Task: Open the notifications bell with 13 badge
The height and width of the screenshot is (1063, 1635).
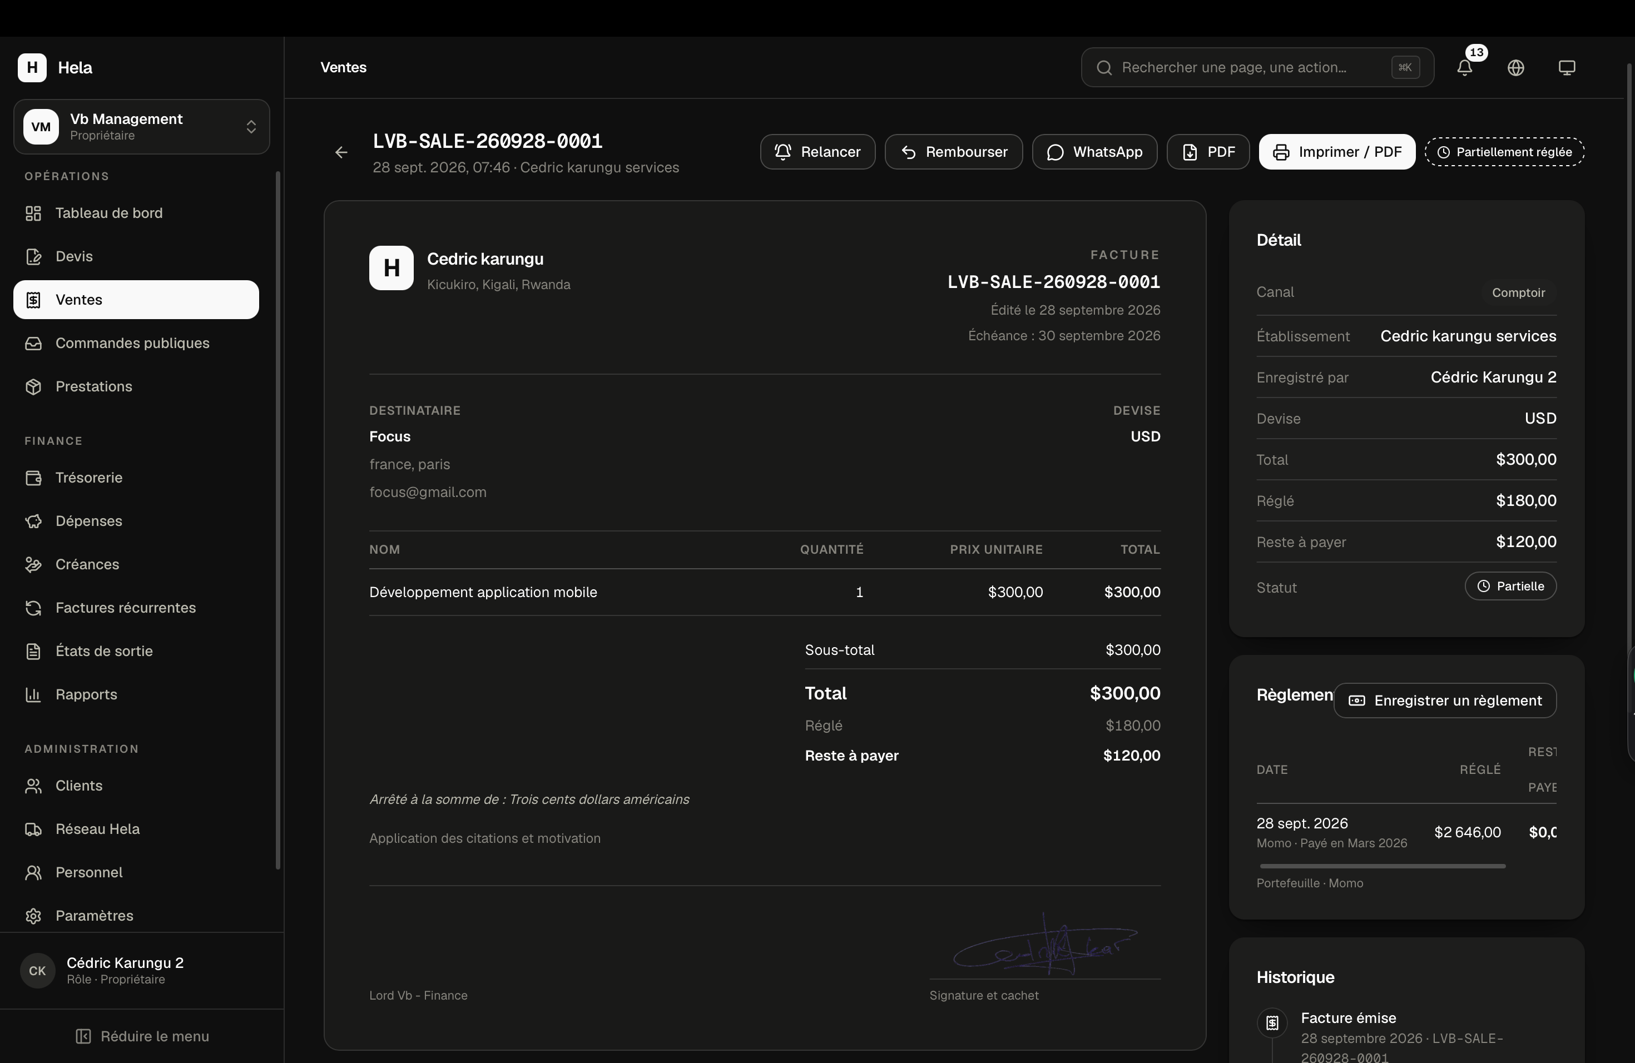Action: coord(1465,67)
